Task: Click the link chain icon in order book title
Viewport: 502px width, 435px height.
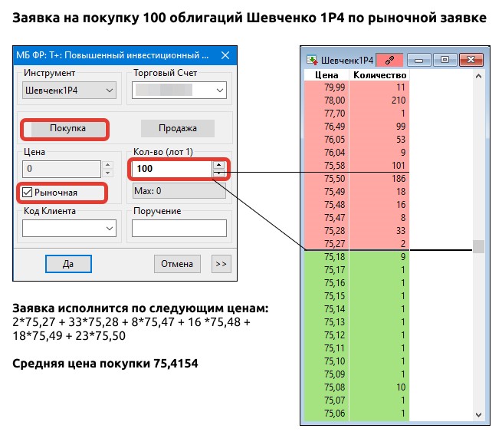Action: (x=390, y=59)
